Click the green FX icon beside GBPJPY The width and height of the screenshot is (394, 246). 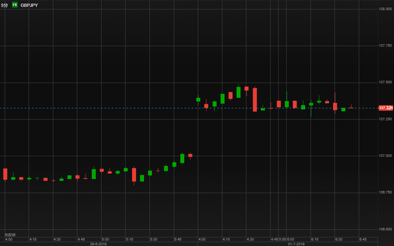(x=15, y=5)
